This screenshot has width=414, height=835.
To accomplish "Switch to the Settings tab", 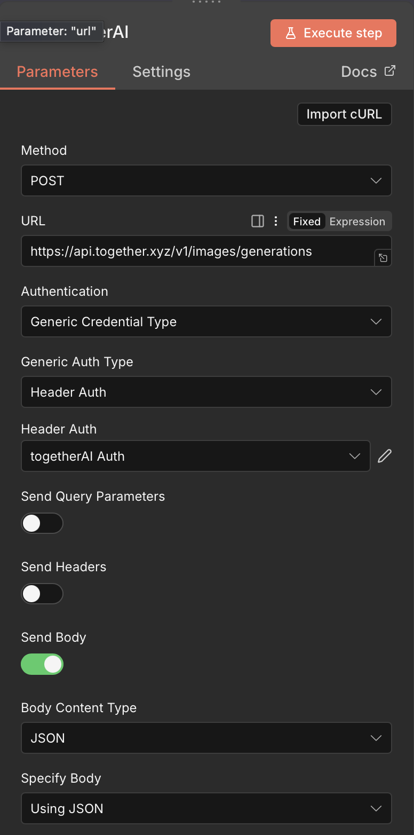I will (161, 72).
